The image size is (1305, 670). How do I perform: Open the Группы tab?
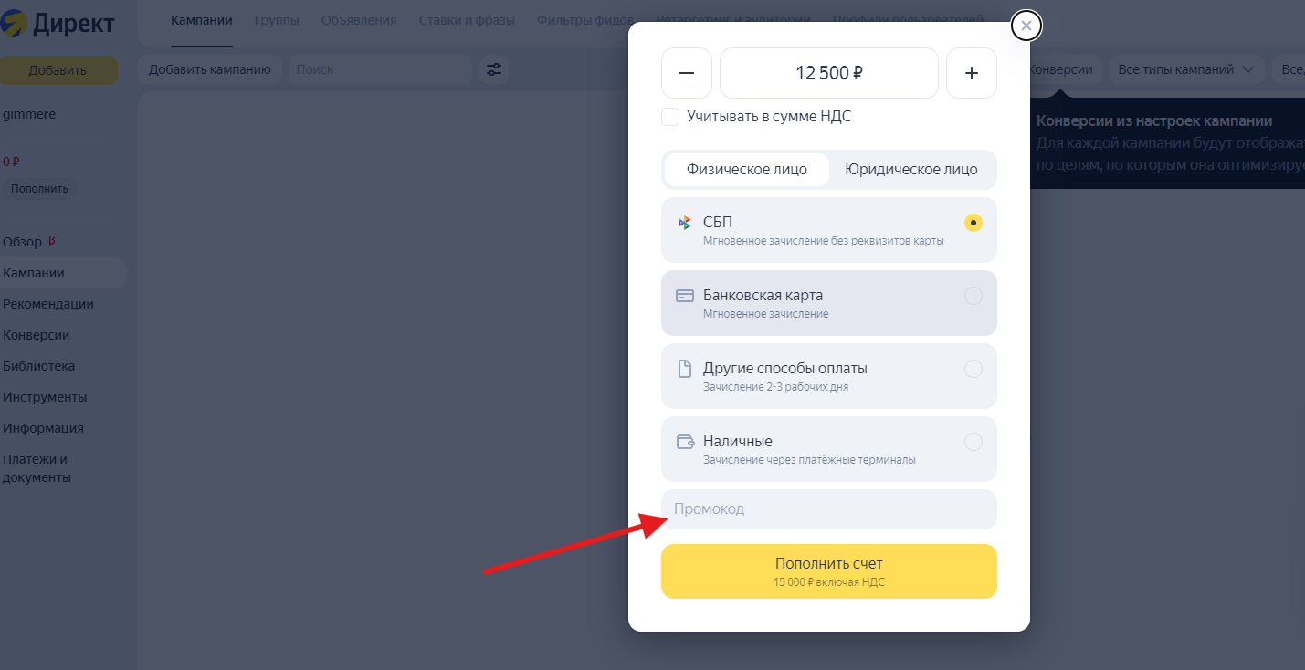point(277,20)
